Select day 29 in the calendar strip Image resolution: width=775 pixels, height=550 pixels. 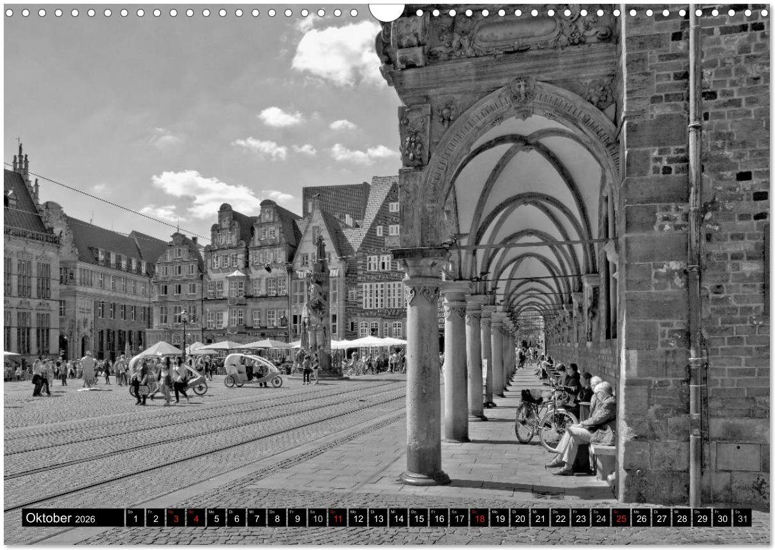point(701,517)
